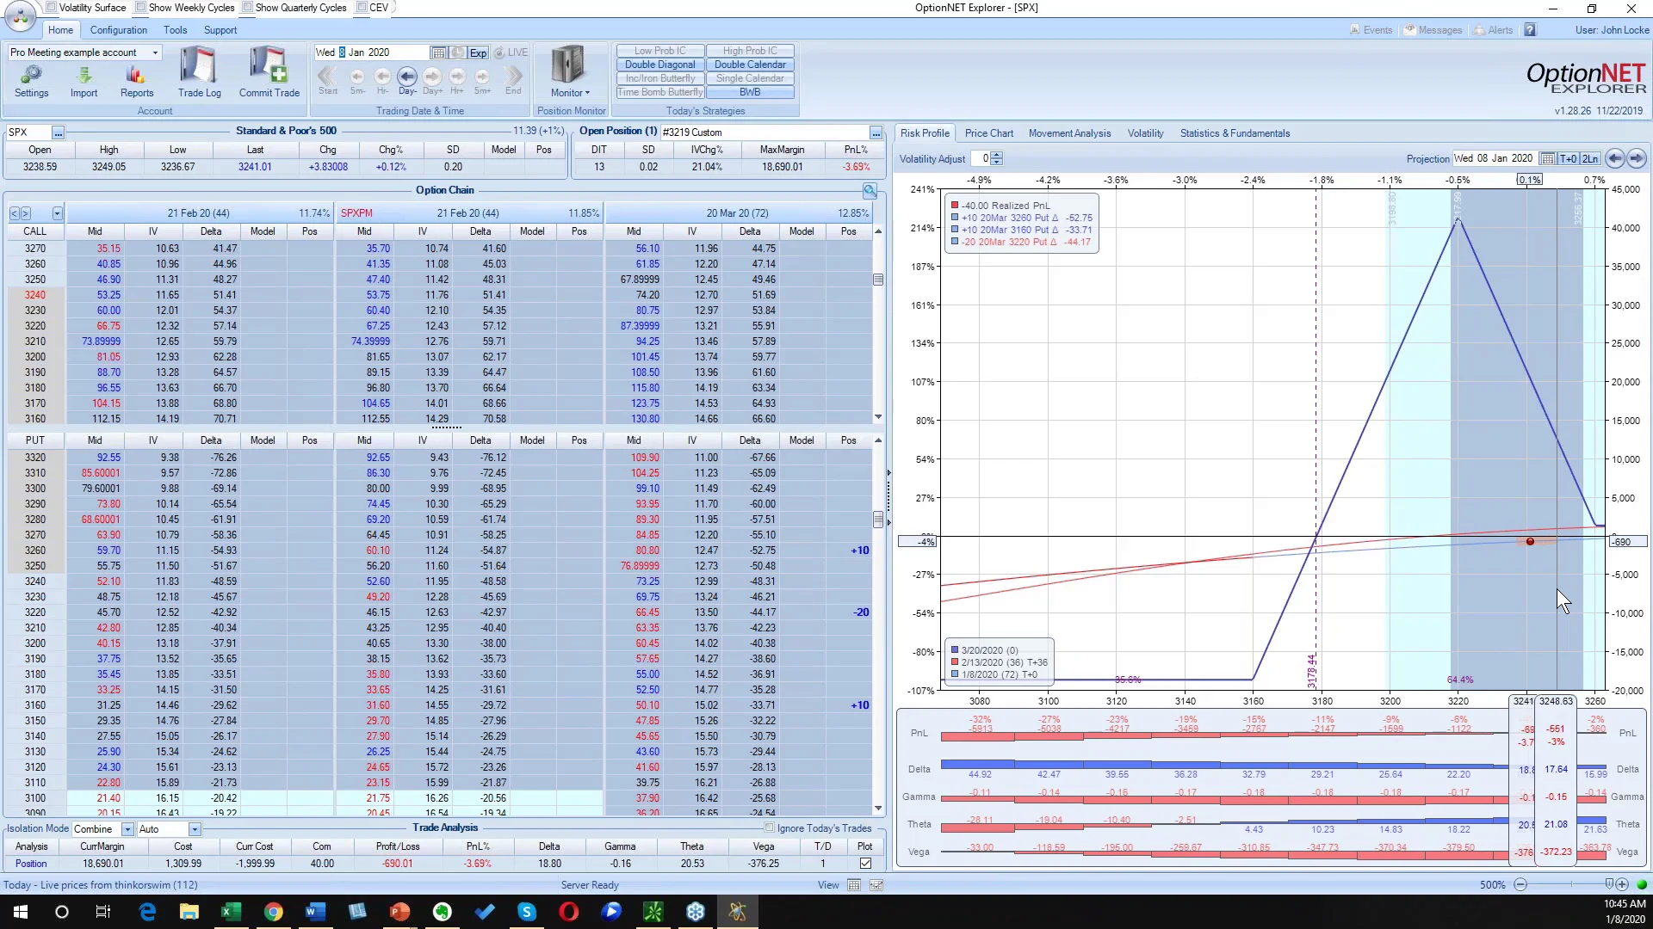The image size is (1653, 929).
Task: Move projection date back with left arrow
Action: [x=1615, y=158]
